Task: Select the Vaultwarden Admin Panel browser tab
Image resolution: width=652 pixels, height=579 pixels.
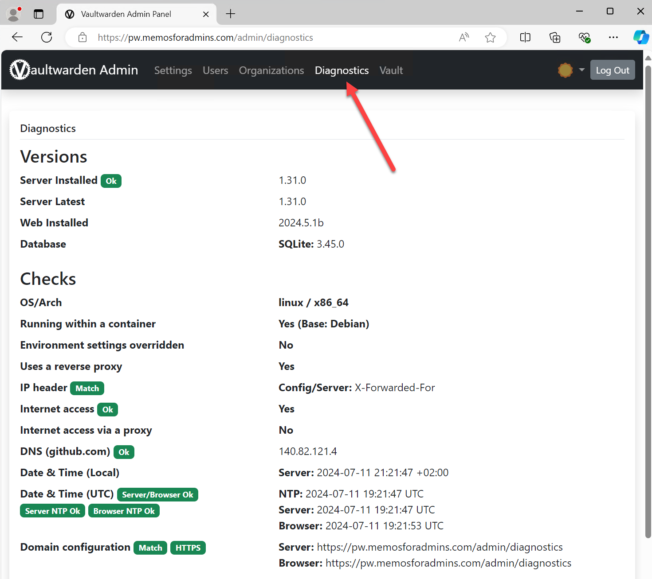Action: (137, 14)
